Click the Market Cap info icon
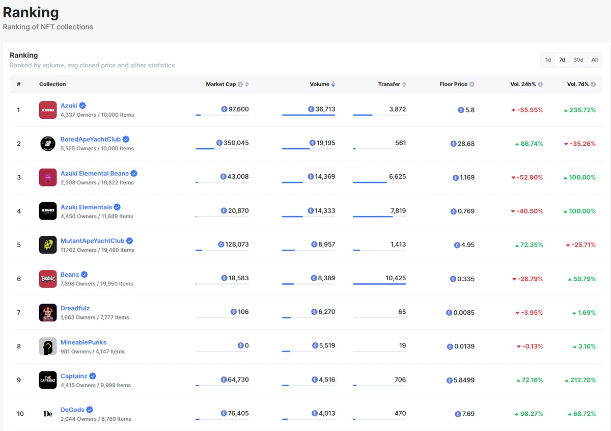 pos(240,85)
